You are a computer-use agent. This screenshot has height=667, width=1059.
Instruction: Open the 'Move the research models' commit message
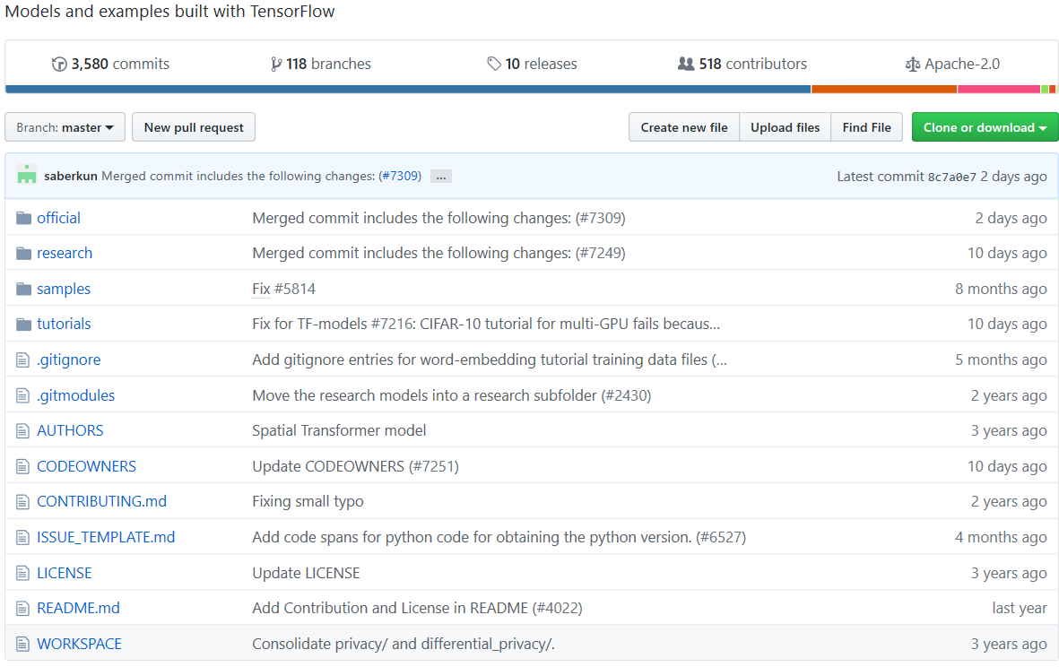pos(451,395)
